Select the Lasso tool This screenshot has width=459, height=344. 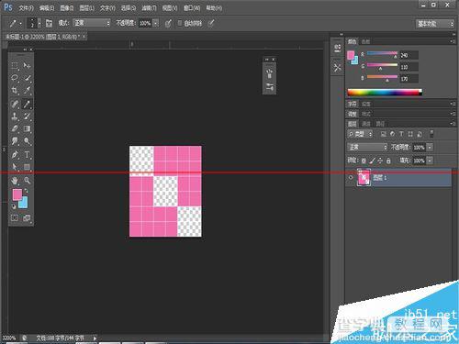15,78
